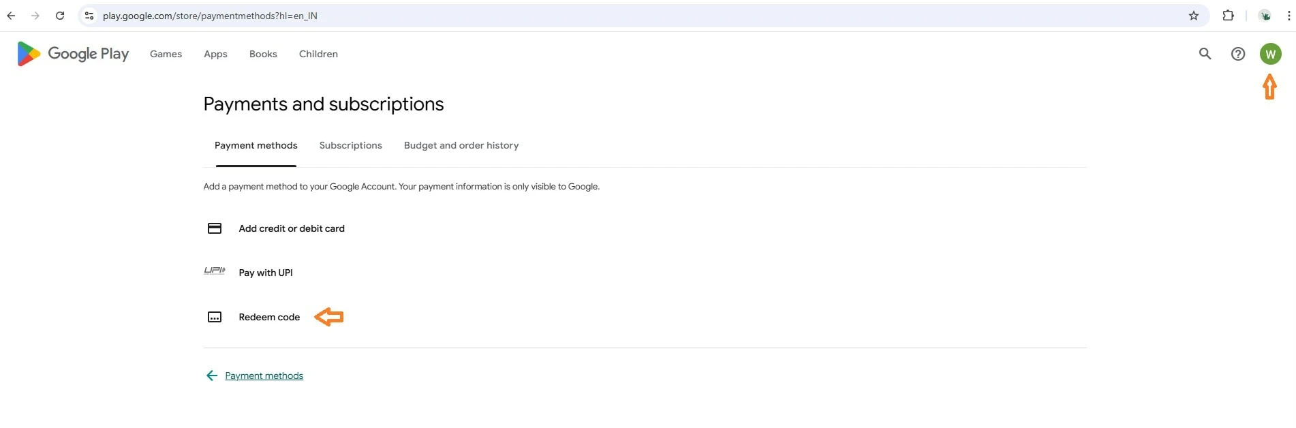Choose Add credit or debit card
The image size is (1296, 428).
coord(292,228)
